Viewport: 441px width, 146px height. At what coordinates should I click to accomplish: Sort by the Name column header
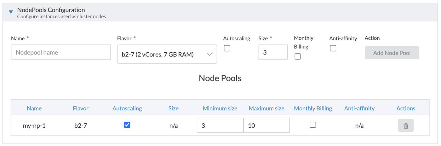(x=34, y=108)
